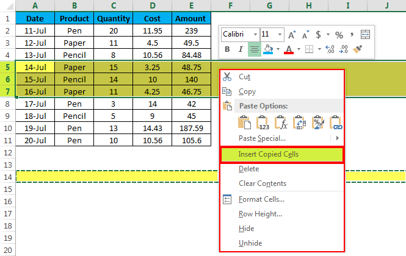
Task: Toggle Italic formatting in the mini toolbar
Action: coord(241,49)
